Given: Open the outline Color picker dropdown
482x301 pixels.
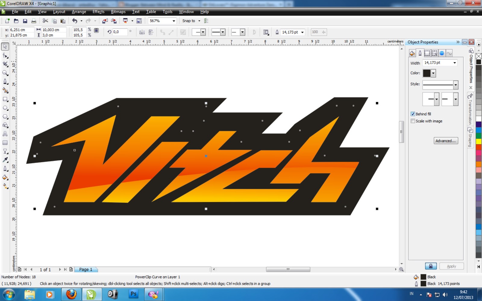Looking at the screenshot, I should (433, 73).
